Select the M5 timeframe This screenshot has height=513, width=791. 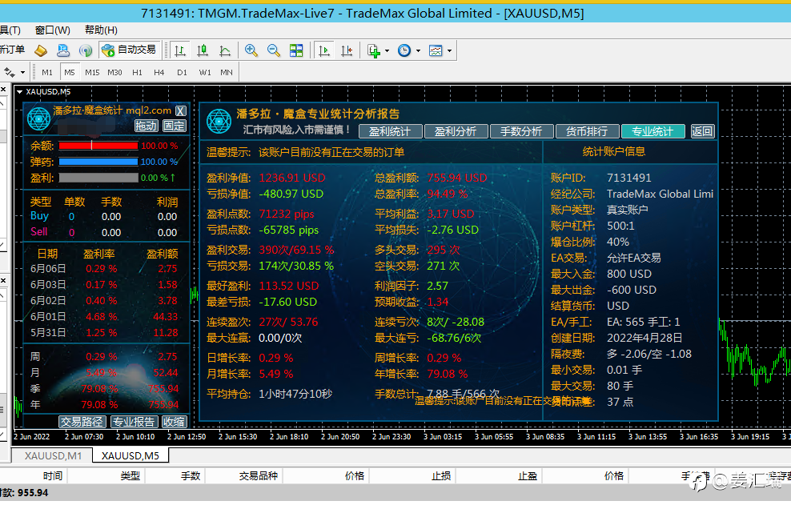70,73
